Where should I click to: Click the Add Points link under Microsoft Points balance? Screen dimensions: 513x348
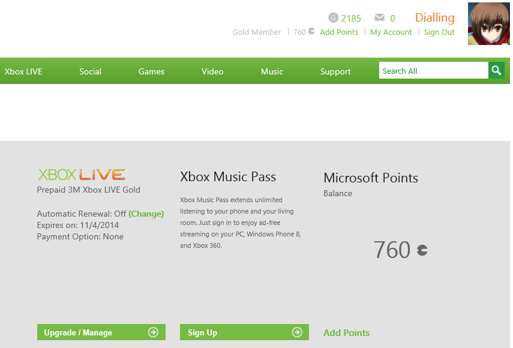point(346,332)
